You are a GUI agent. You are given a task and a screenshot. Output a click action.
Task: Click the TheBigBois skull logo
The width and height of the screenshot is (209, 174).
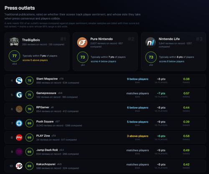point(14,41)
